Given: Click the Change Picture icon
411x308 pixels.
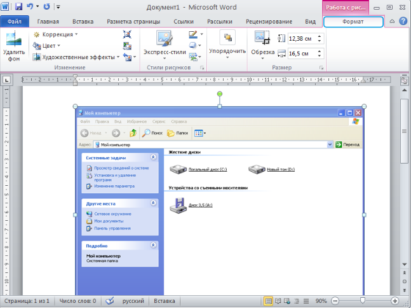Looking at the screenshot, I should pos(127,46).
